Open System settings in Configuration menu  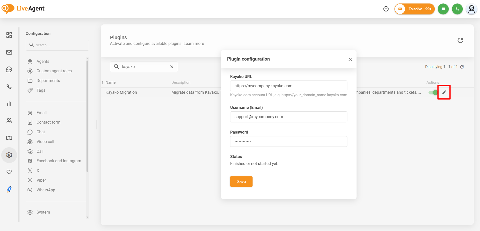point(43,212)
